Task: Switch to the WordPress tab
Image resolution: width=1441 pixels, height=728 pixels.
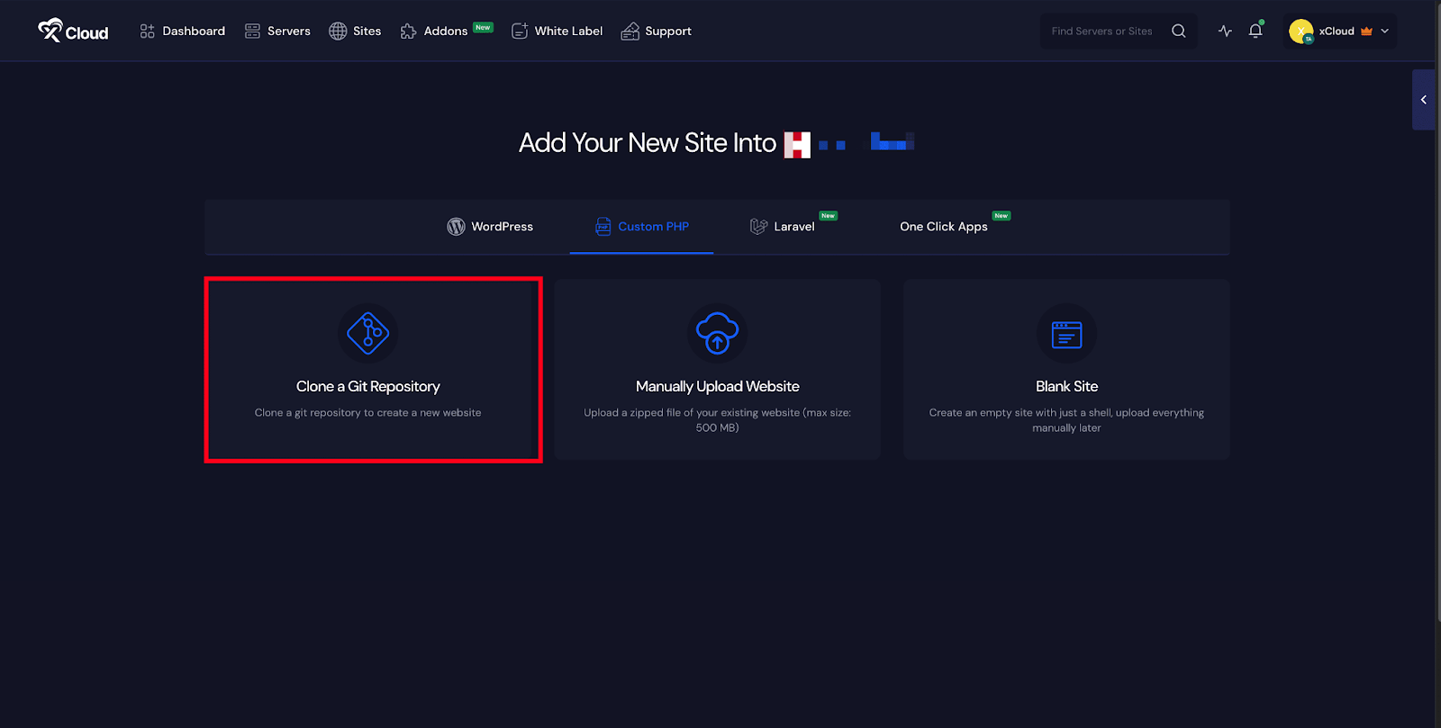Action: [490, 227]
